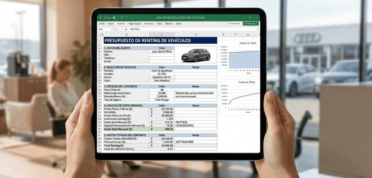Click the green Share button

[x=251, y=23]
